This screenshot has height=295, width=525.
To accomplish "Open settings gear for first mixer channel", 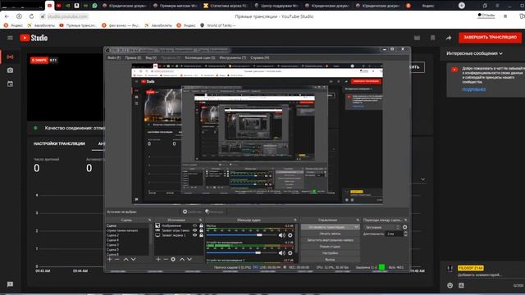I will point(290,235).
